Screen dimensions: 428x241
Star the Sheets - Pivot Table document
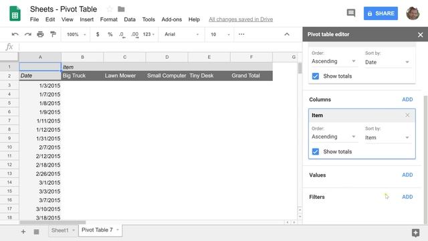click(x=110, y=9)
